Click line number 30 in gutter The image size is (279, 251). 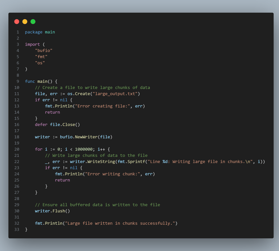[17, 211]
